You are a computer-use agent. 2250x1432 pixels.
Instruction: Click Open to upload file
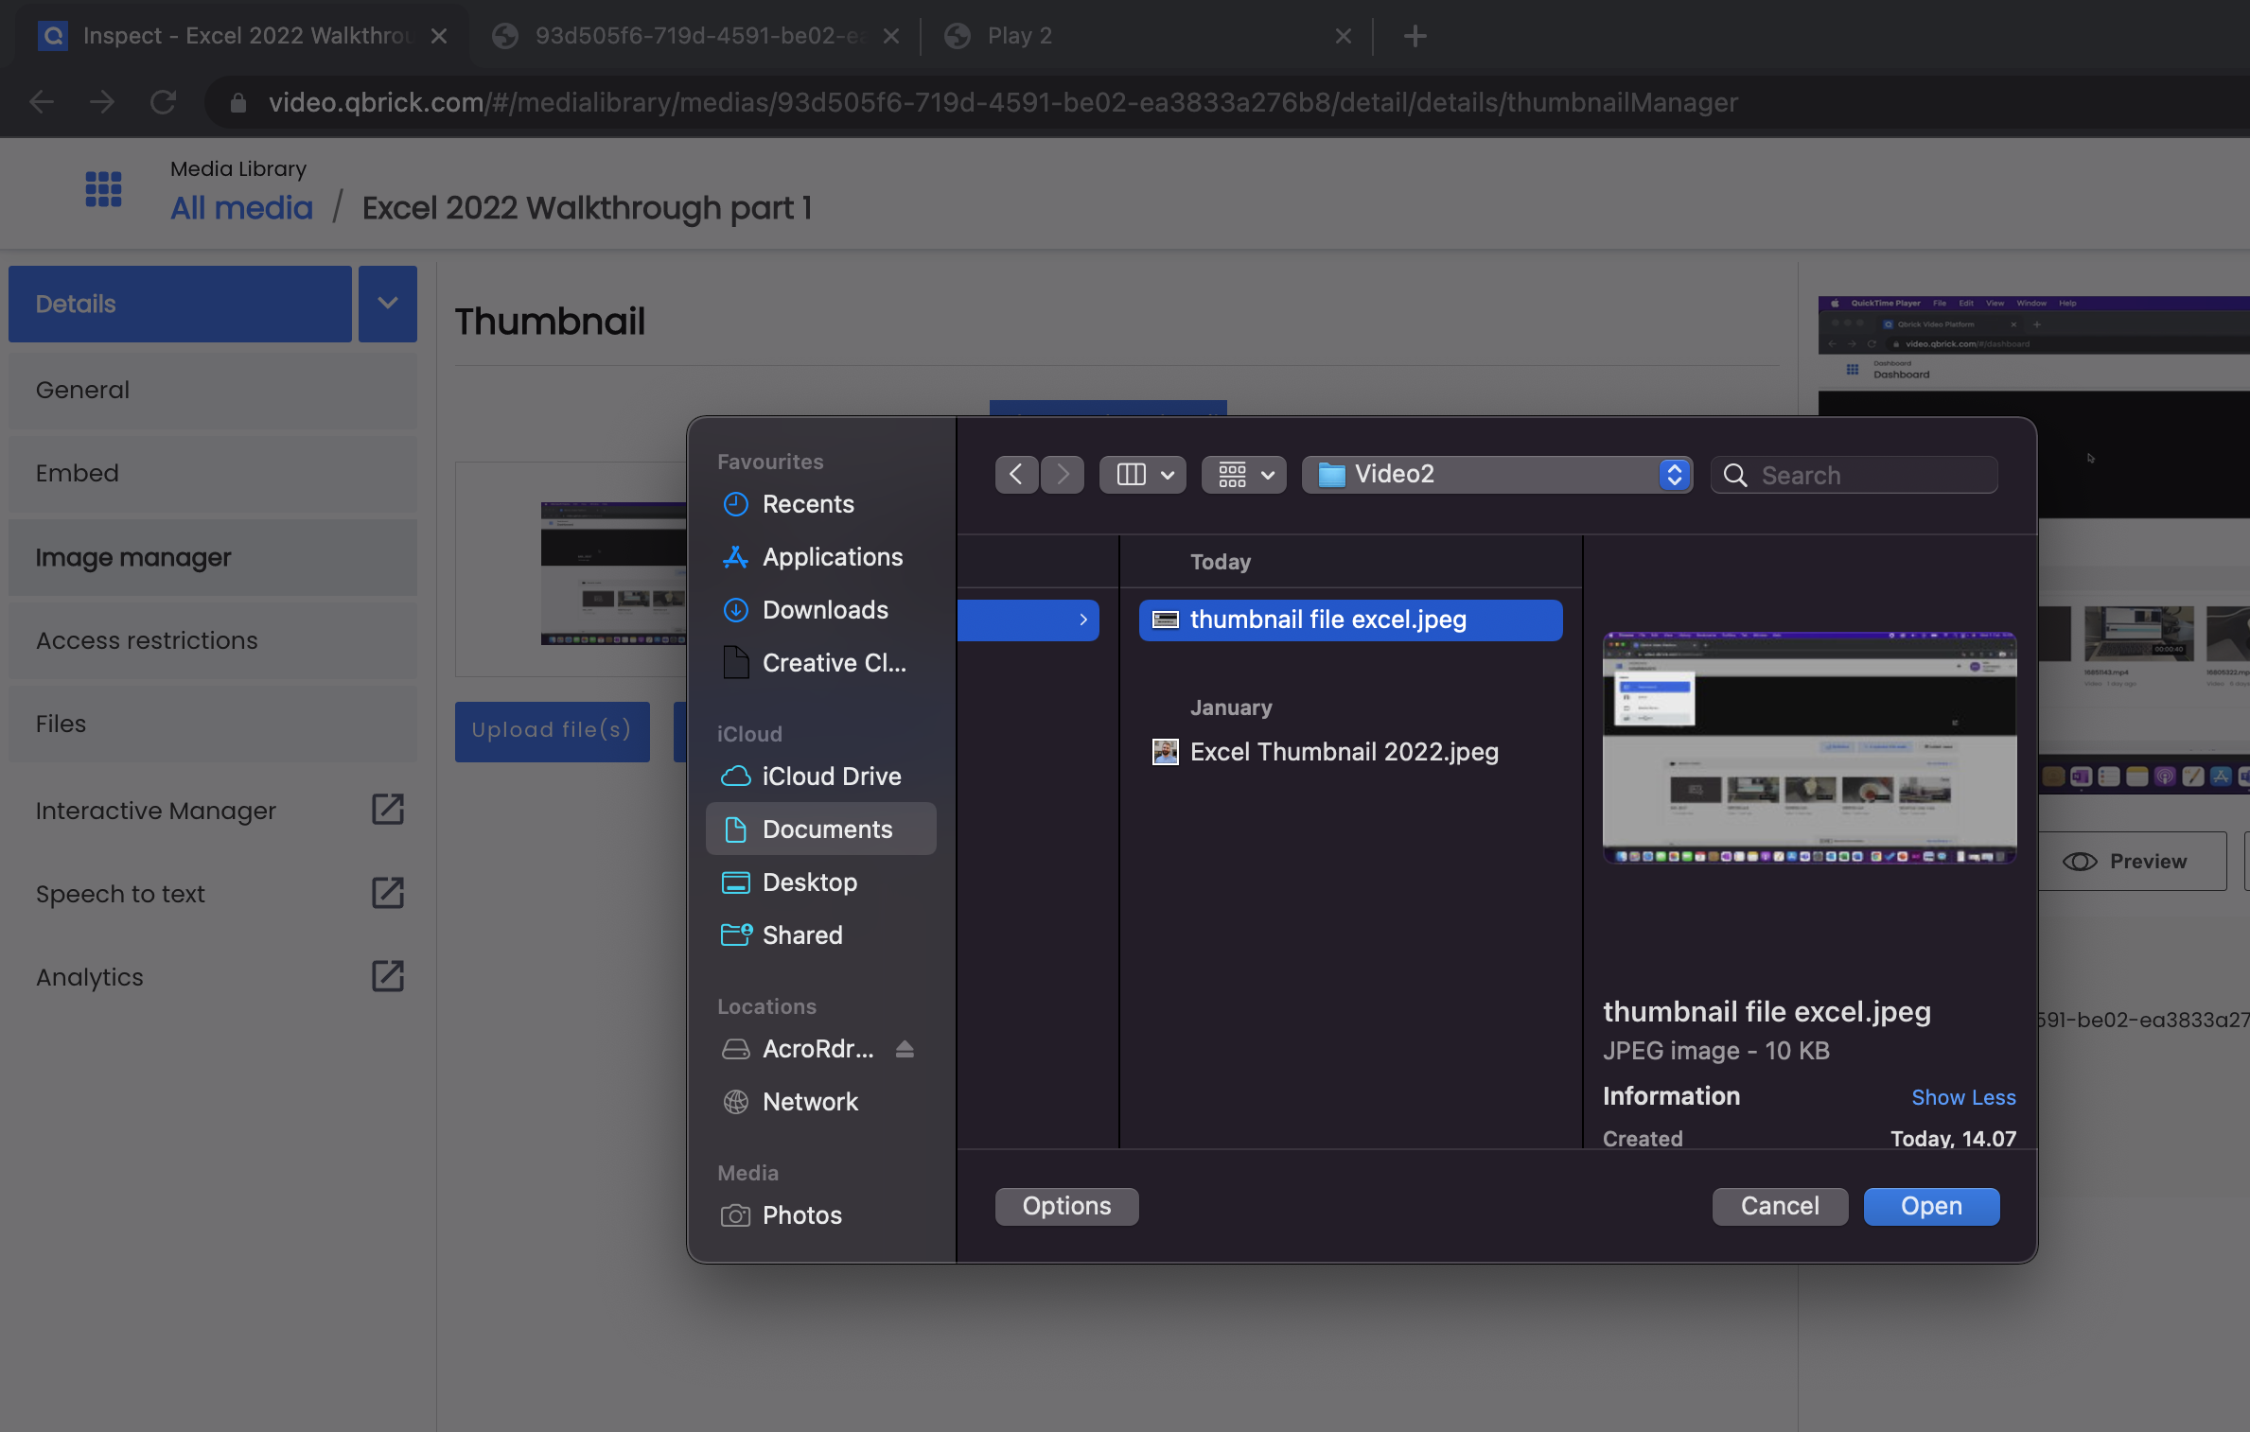(x=1931, y=1206)
